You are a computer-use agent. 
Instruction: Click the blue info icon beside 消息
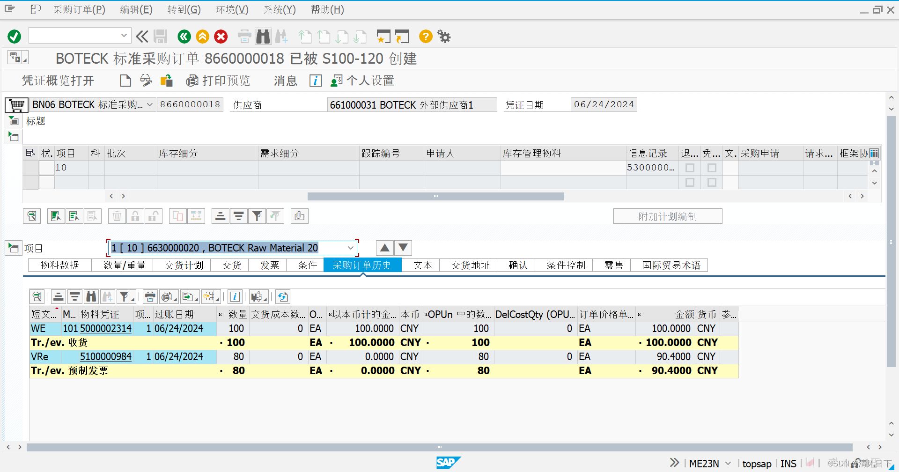316,81
